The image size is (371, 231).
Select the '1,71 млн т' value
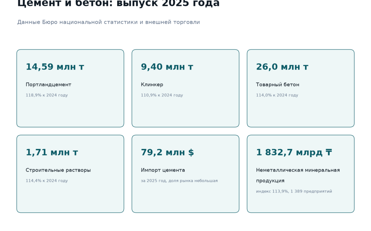[x=52, y=152]
